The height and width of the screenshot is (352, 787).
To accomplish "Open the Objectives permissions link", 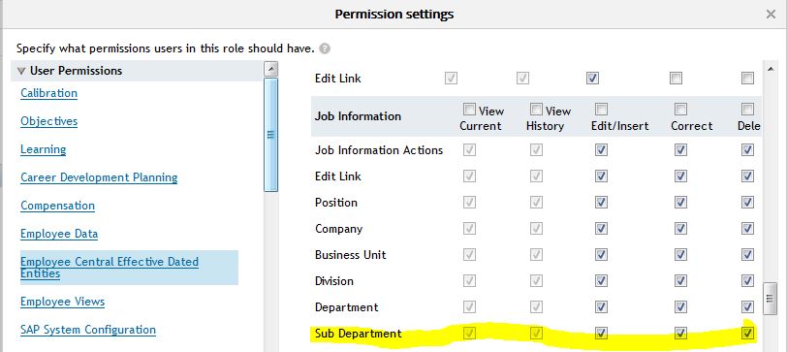I will tap(49, 121).
